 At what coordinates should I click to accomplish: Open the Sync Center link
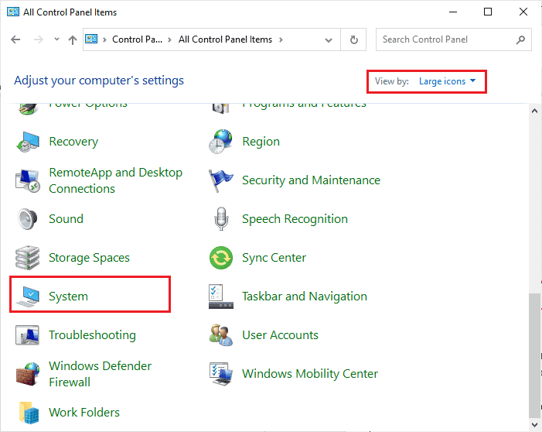[274, 258]
